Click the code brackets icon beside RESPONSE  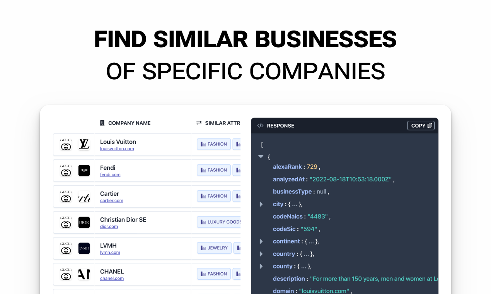(x=260, y=126)
